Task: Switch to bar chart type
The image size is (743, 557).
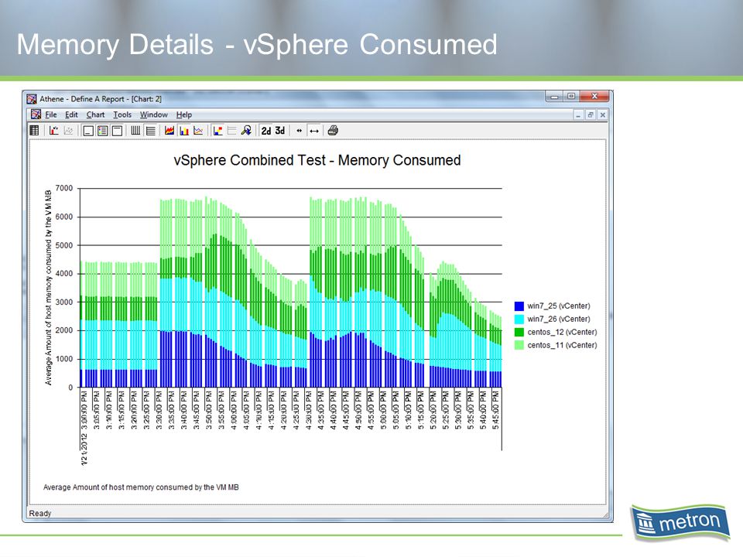Action: click(x=184, y=131)
